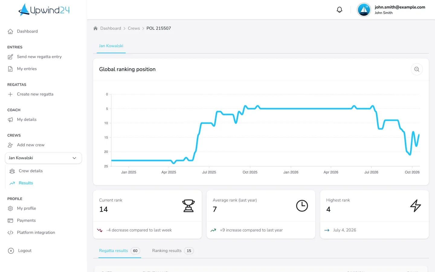Open the Regatta results tab

[120, 251]
